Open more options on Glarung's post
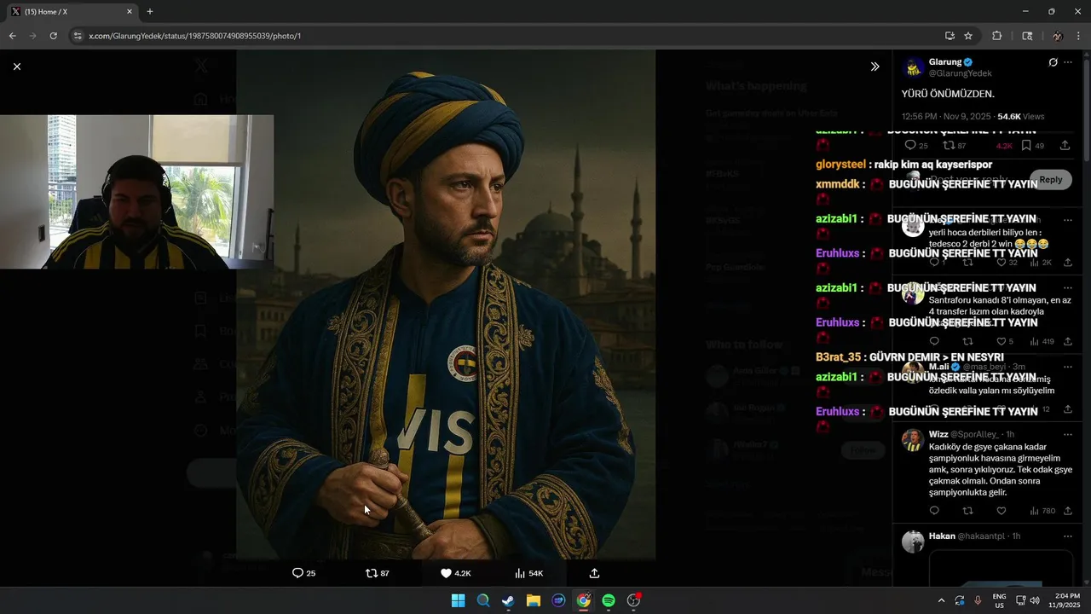 1068,62
